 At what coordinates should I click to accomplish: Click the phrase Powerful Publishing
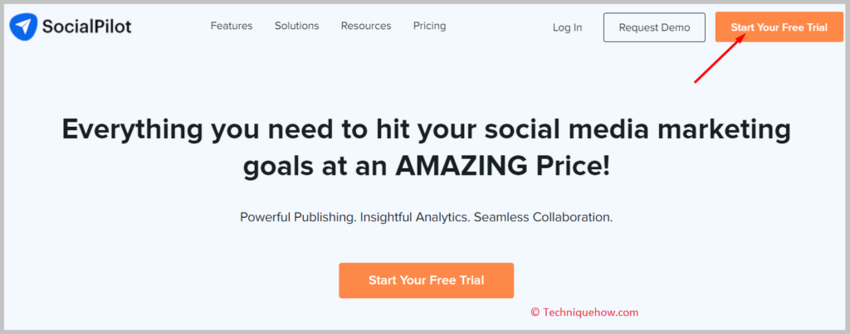click(298, 218)
